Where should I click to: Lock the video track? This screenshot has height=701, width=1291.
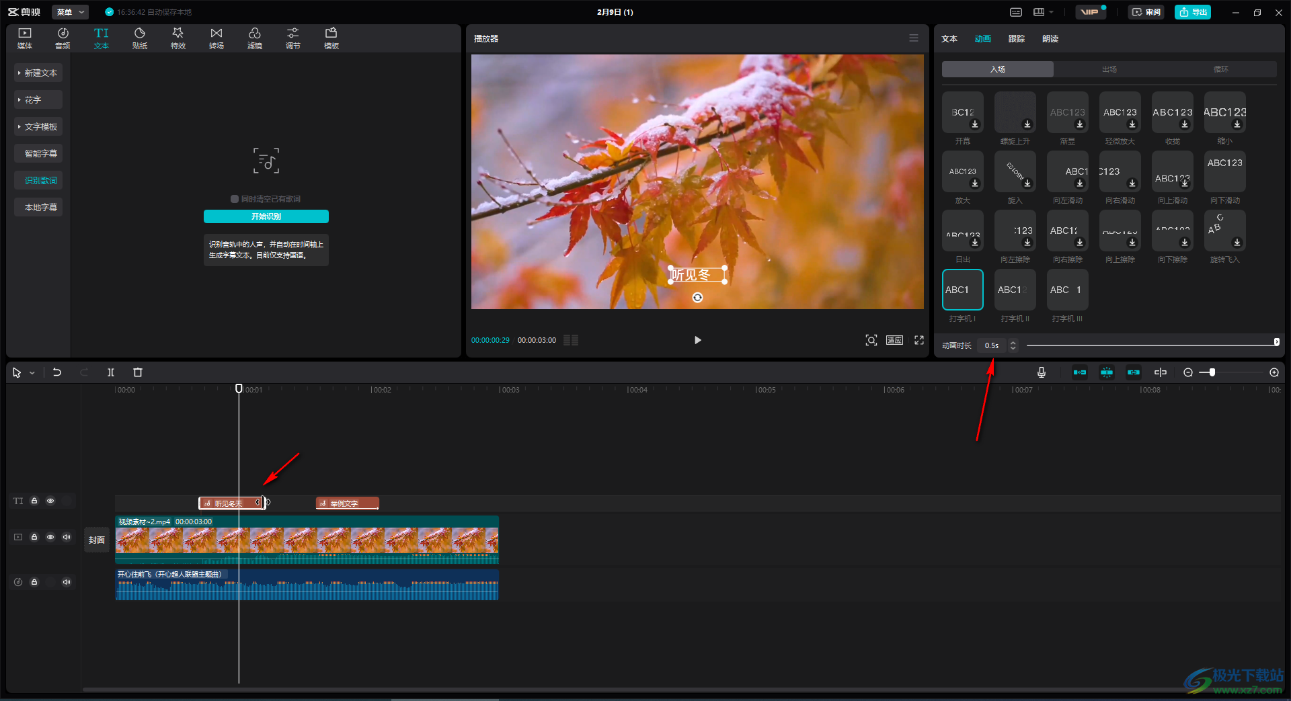(x=34, y=537)
